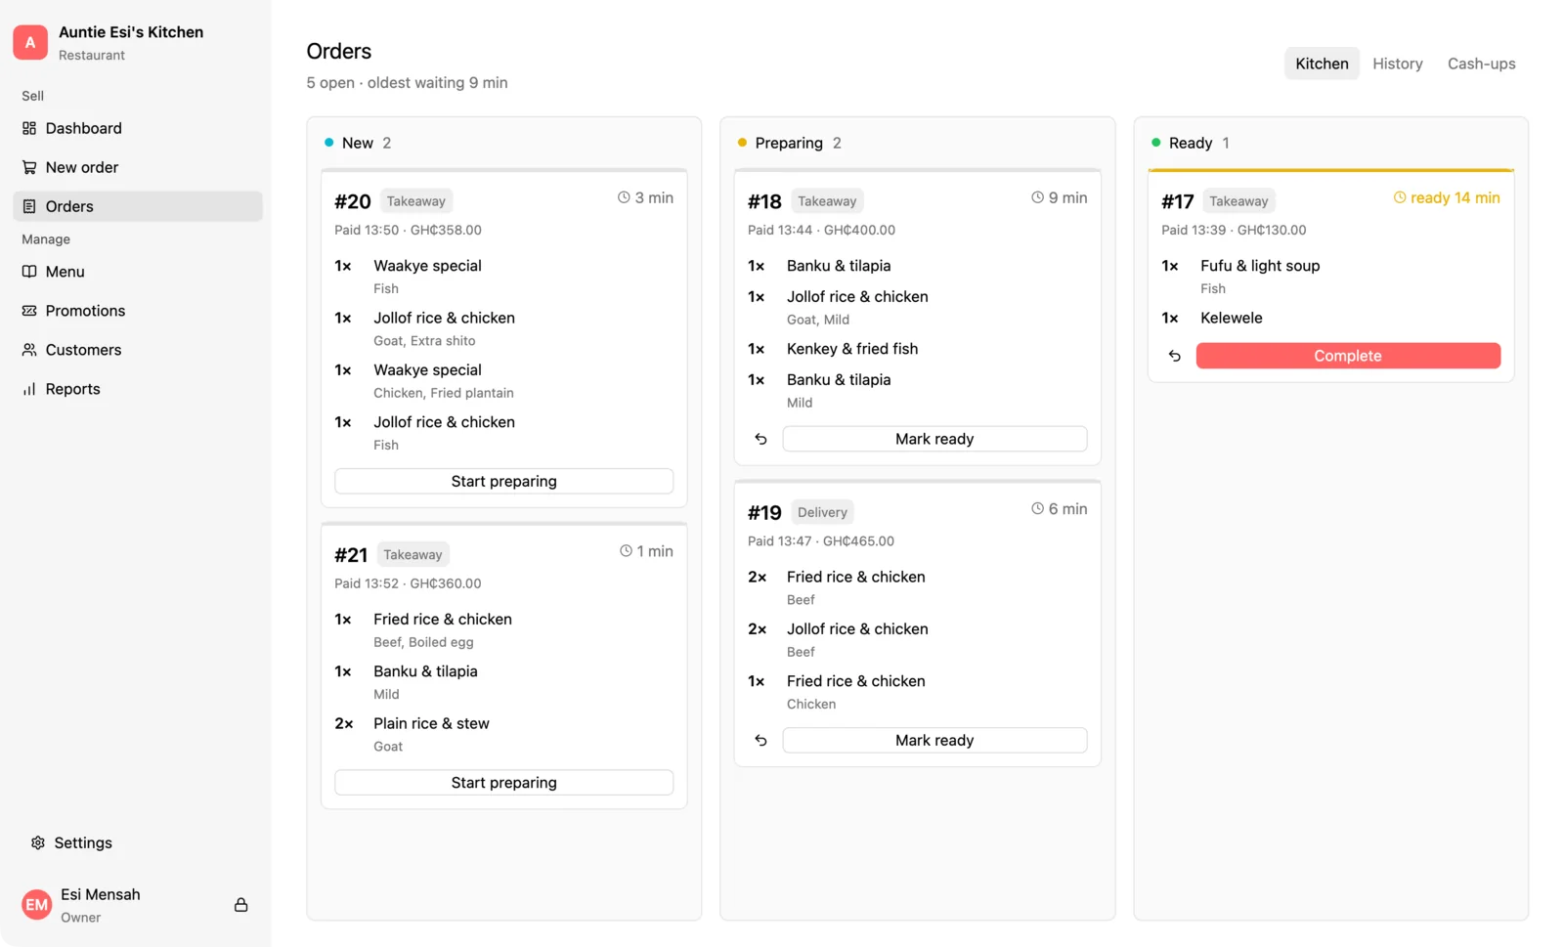Click the Esi Mensah owner name
The image size is (1564, 947).
(100, 894)
